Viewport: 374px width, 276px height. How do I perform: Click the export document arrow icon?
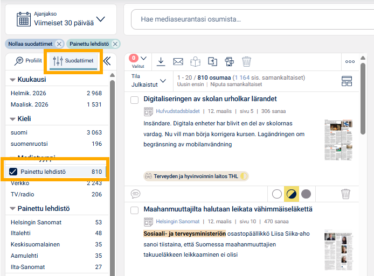tap(212, 62)
